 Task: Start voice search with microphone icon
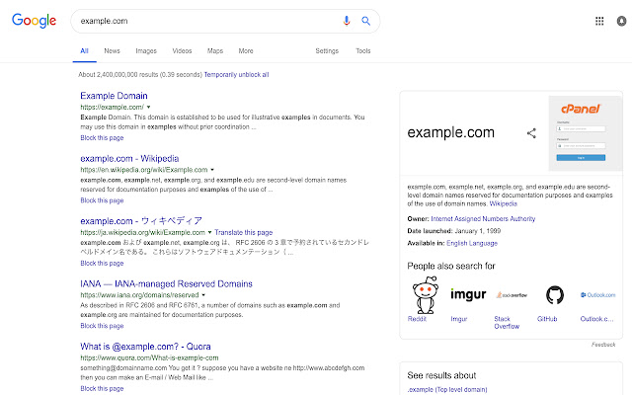347,21
